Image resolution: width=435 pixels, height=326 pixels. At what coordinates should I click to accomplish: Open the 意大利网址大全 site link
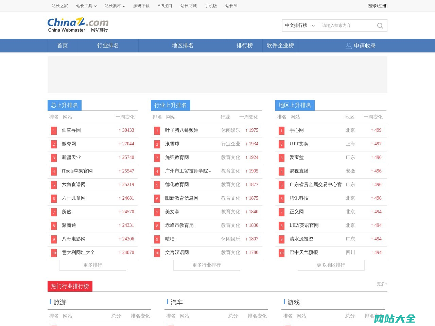[x=79, y=253]
